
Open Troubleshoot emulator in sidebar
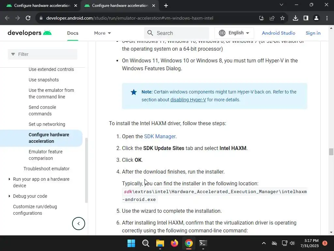pos(46,169)
